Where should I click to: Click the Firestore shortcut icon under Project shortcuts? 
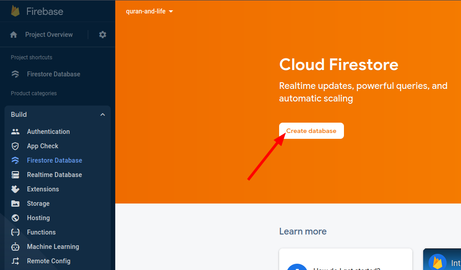[15, 74]
